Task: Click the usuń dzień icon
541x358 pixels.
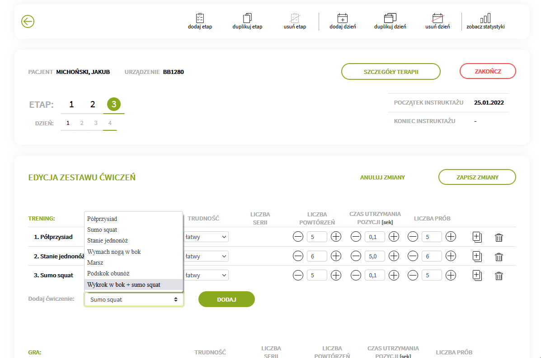Action: [437, 18]
